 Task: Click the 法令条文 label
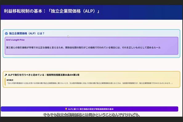coord(10,80)
